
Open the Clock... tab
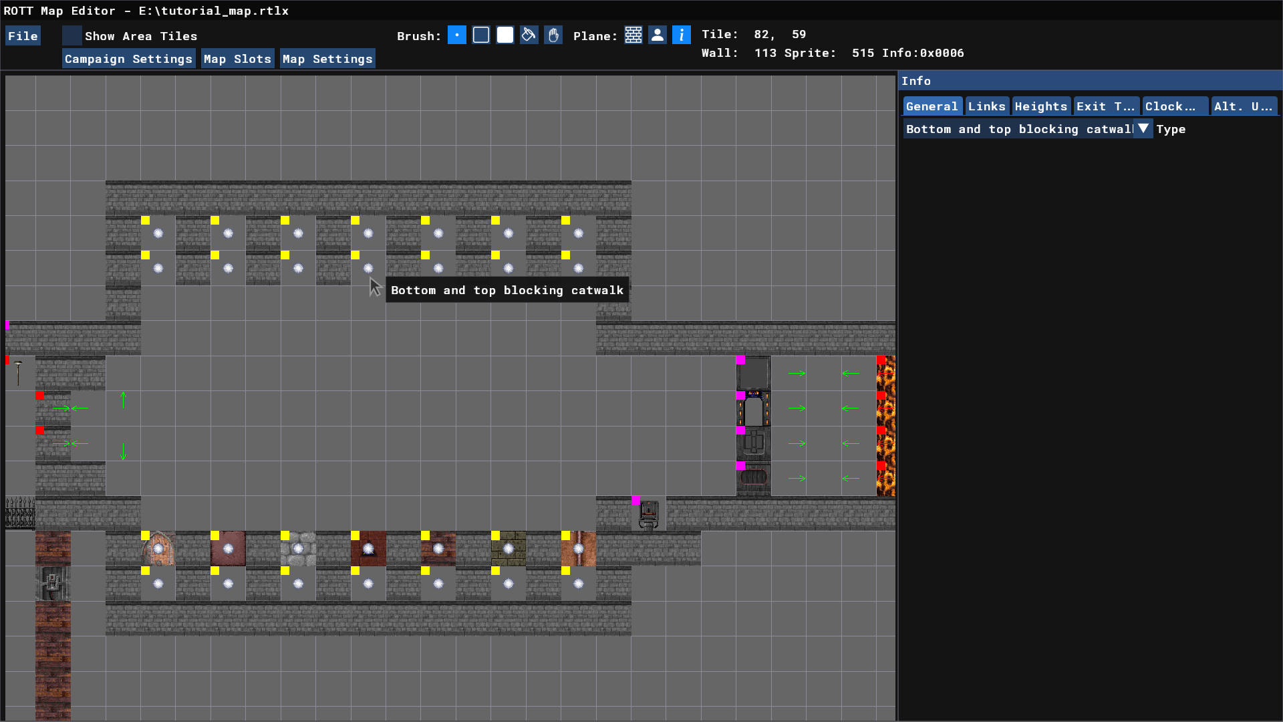tap(1174, 106)
